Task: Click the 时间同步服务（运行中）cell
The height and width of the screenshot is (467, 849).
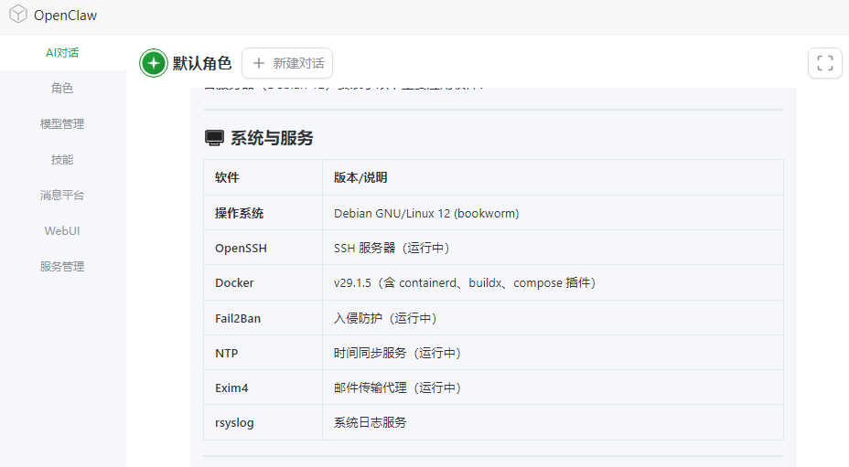Action: (553, 353)
